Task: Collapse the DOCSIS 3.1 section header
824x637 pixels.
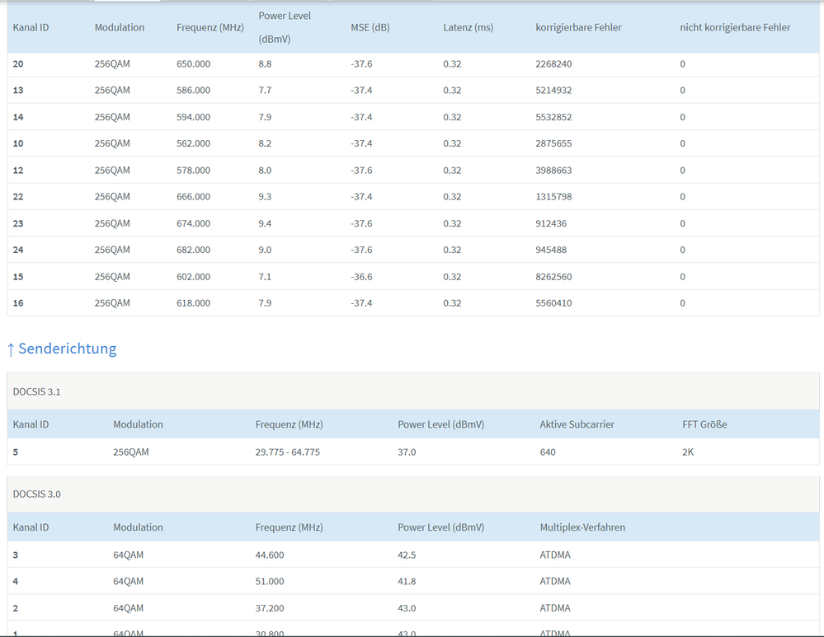Action: coord(37,391)
